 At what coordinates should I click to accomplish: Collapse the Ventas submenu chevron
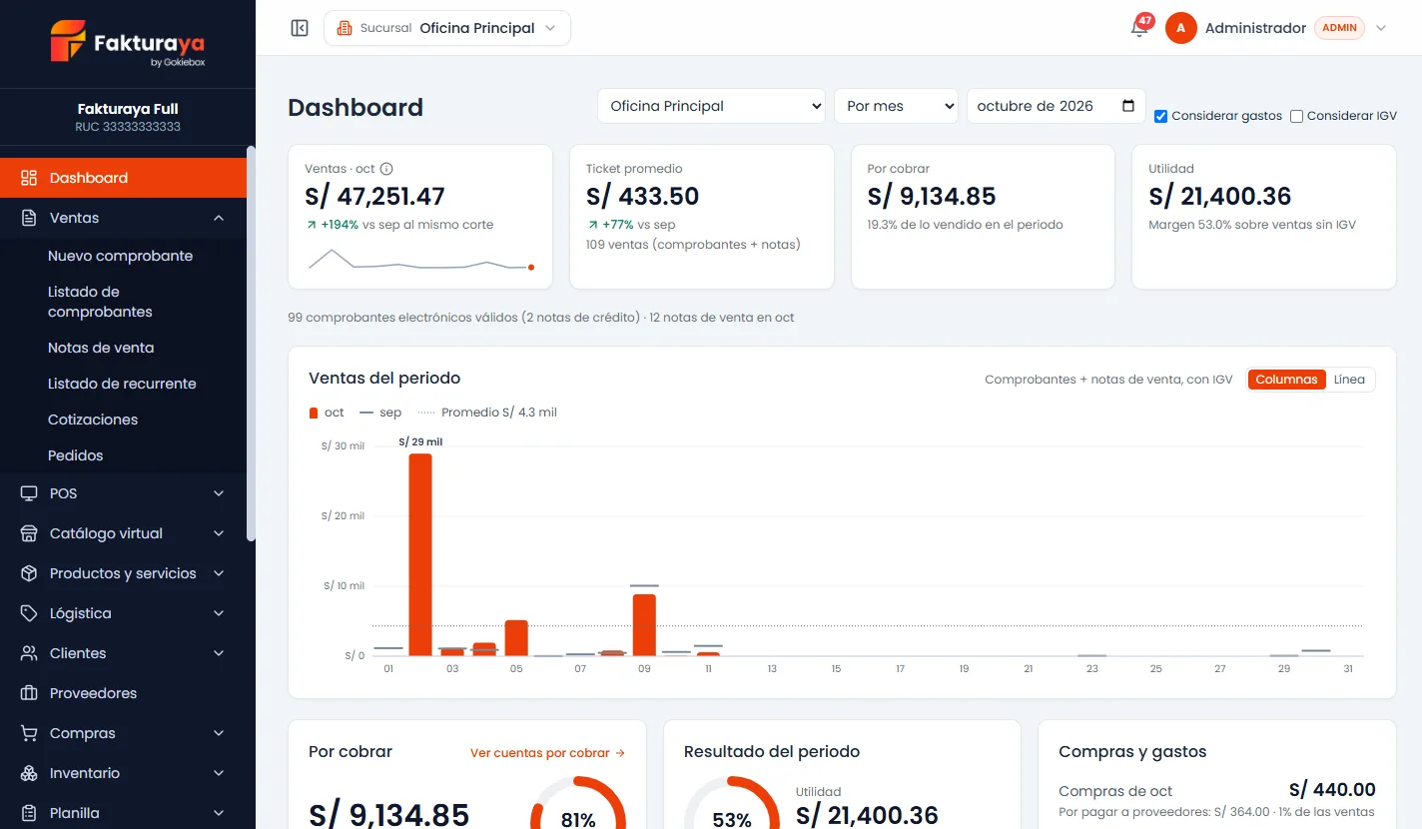tap(219, 218)
